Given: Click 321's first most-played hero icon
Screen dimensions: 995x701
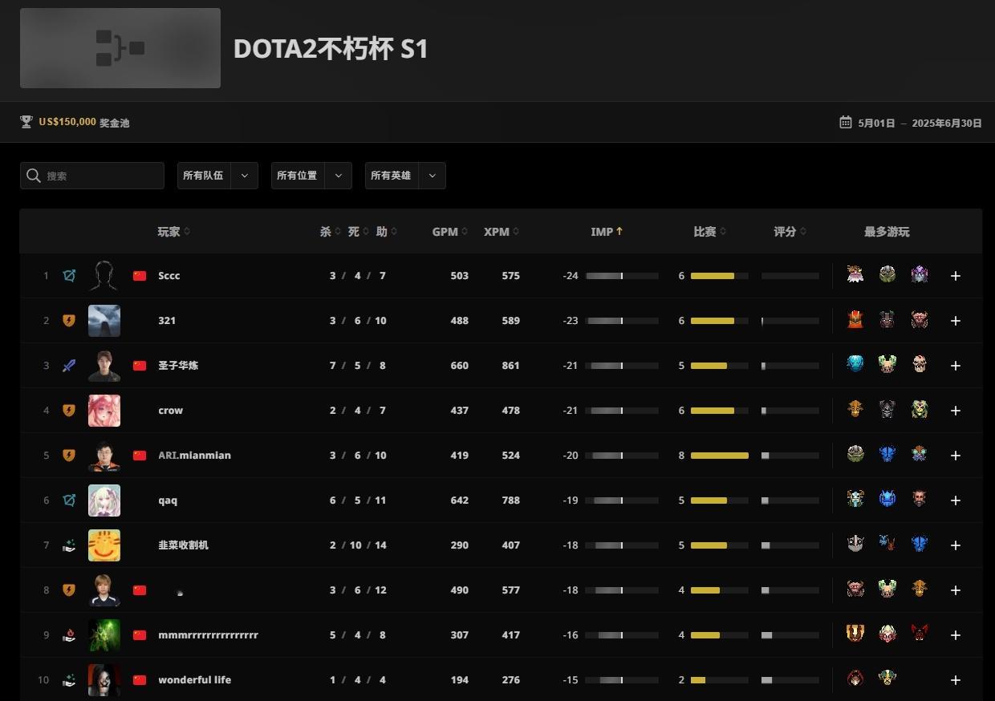Looking at the screenshot, I should 855,319.
